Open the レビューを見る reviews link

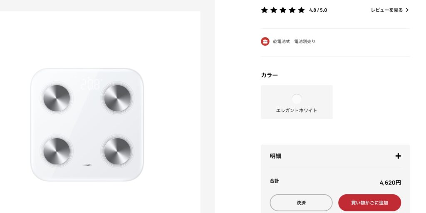coord(390,10)
